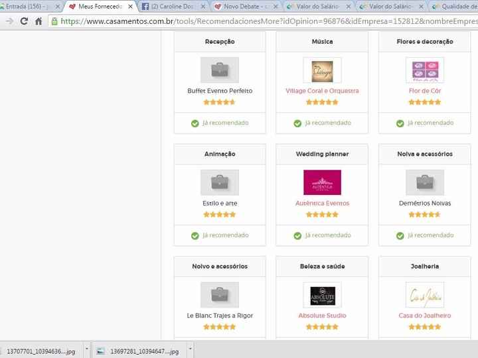Image resolution: width=478 pixels, height=358 pixels.
Task: Click the Buffet Evento Perfeito name
Action: pos(220,91)
